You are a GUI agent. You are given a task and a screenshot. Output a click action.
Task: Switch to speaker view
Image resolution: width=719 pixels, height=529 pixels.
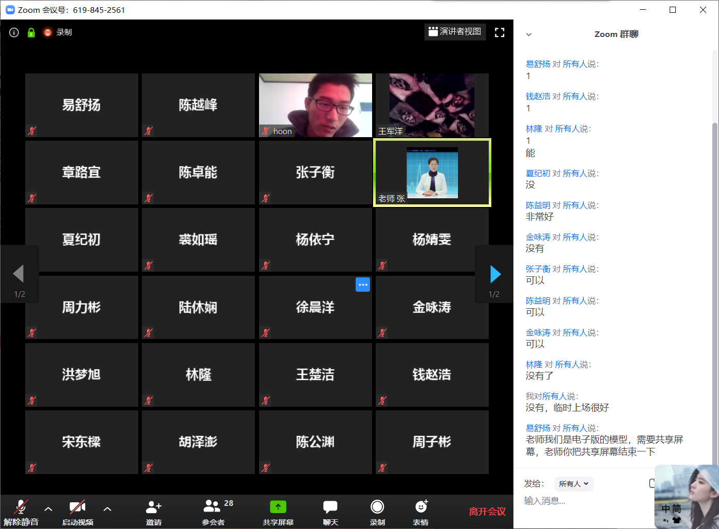[455, 32]
